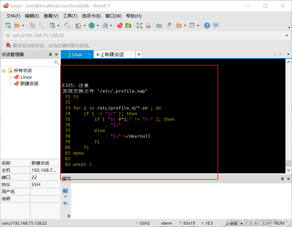Click the color scheme icon
The width and height of the screenshot is (292, 227).
78,26
